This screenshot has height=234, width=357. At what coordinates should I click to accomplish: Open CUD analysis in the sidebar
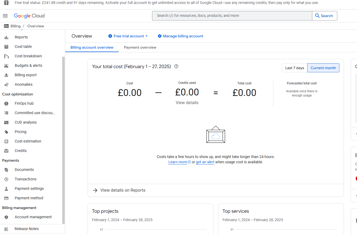(x=26, y=123)
